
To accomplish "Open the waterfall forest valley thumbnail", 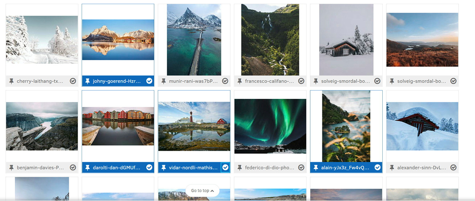I will [x=270, y=39].
